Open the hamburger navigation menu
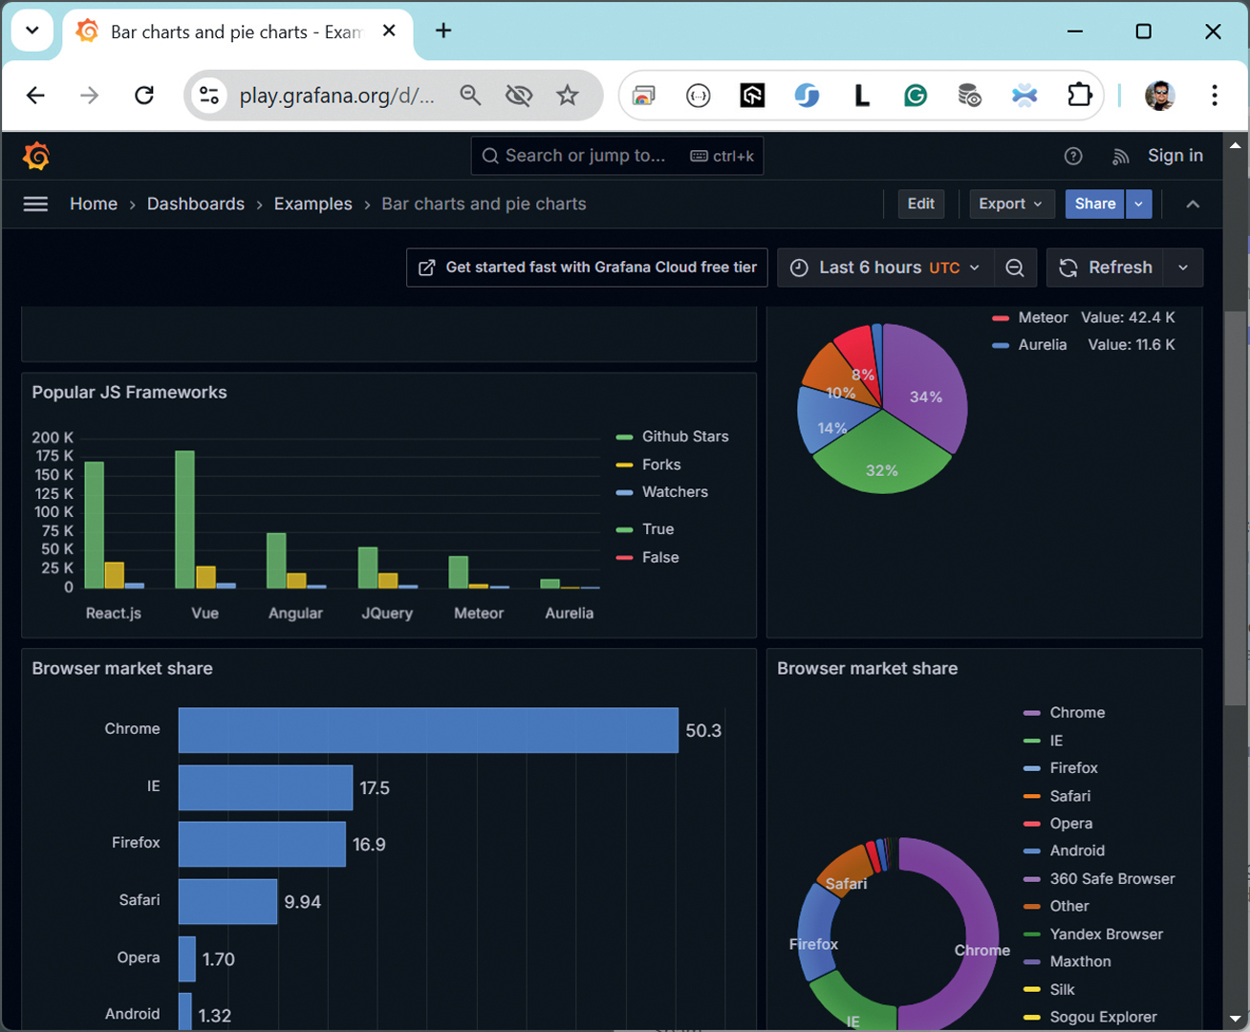The image size is (1250, 1032). tap(35, 204)
